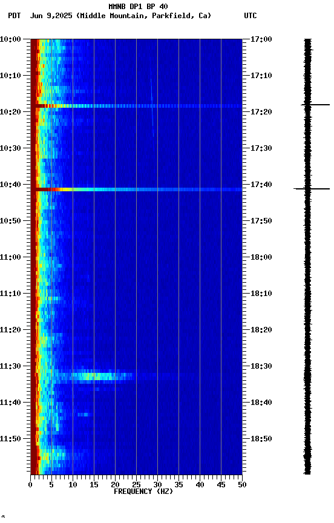
Task: Click the 11:40 PDT time label
Action: tap(10, 403)
